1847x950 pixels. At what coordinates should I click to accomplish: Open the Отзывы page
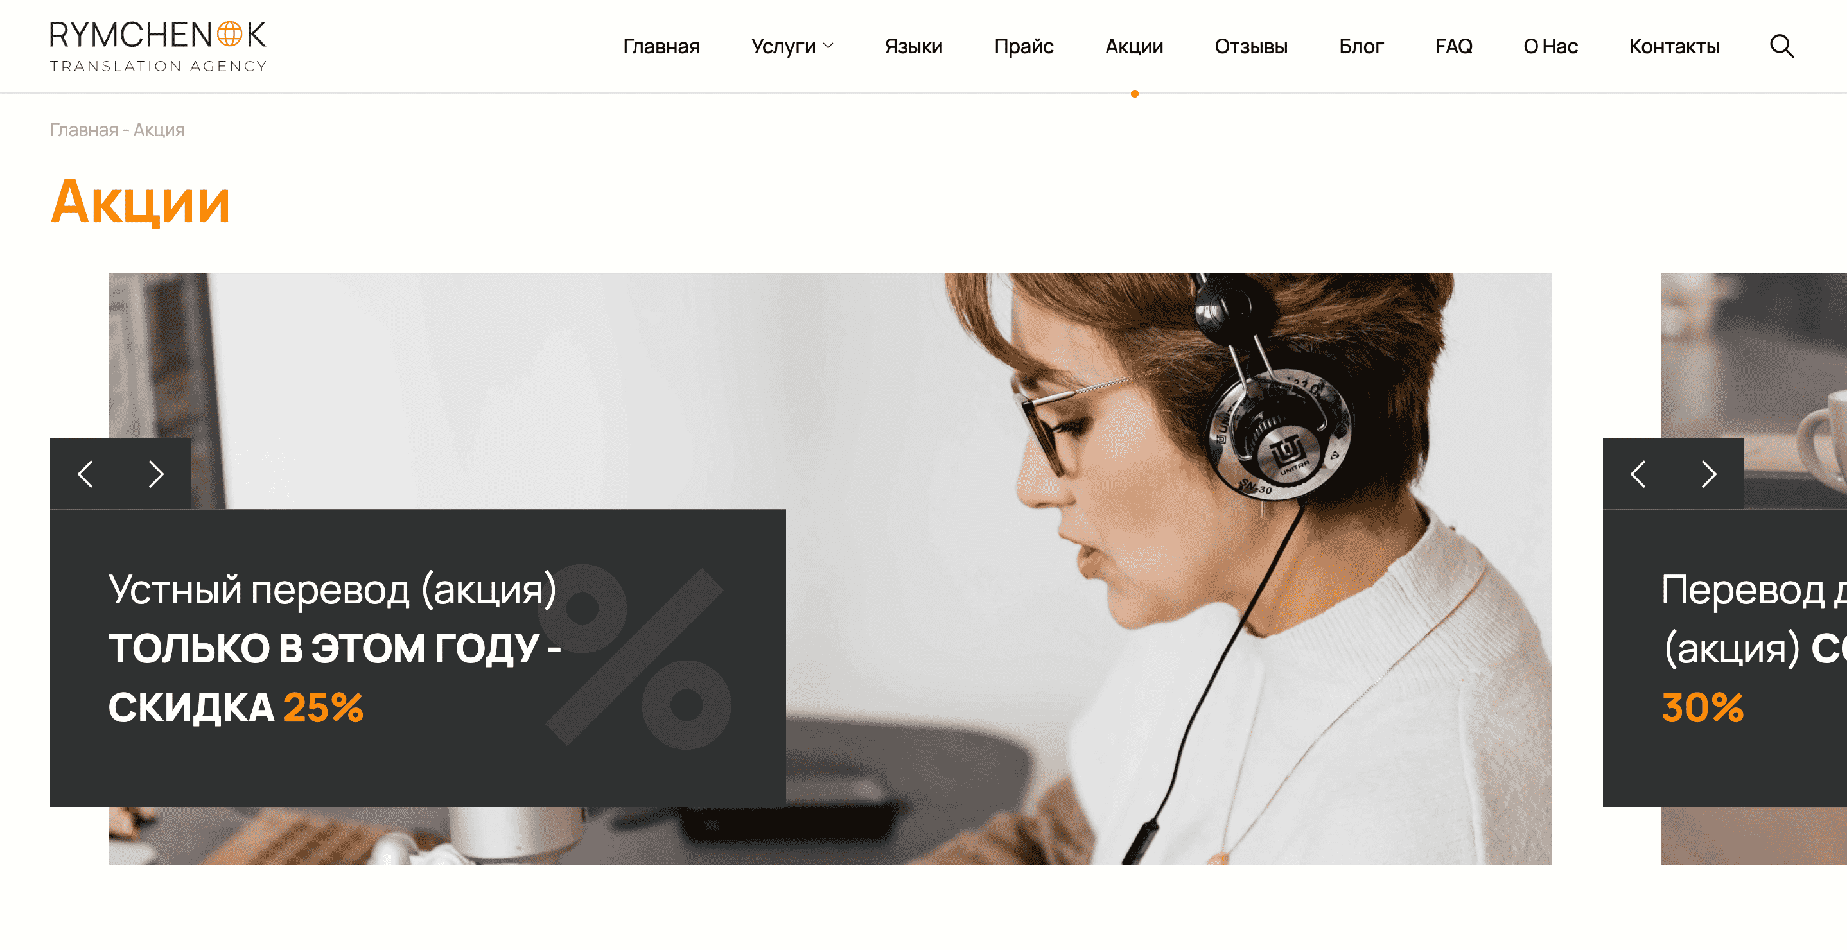[x=1251, y=47]
